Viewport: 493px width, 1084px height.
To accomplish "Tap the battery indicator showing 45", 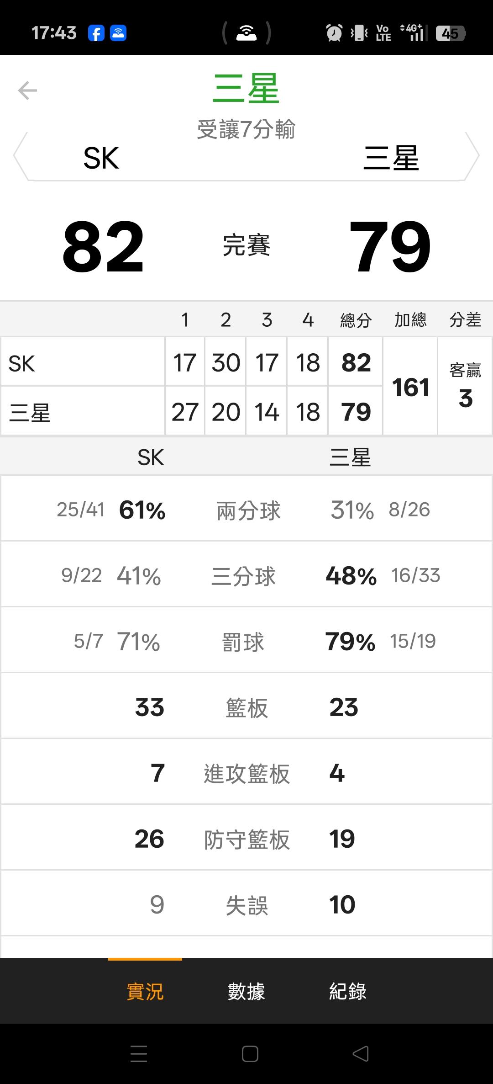I will coord(450,33).
